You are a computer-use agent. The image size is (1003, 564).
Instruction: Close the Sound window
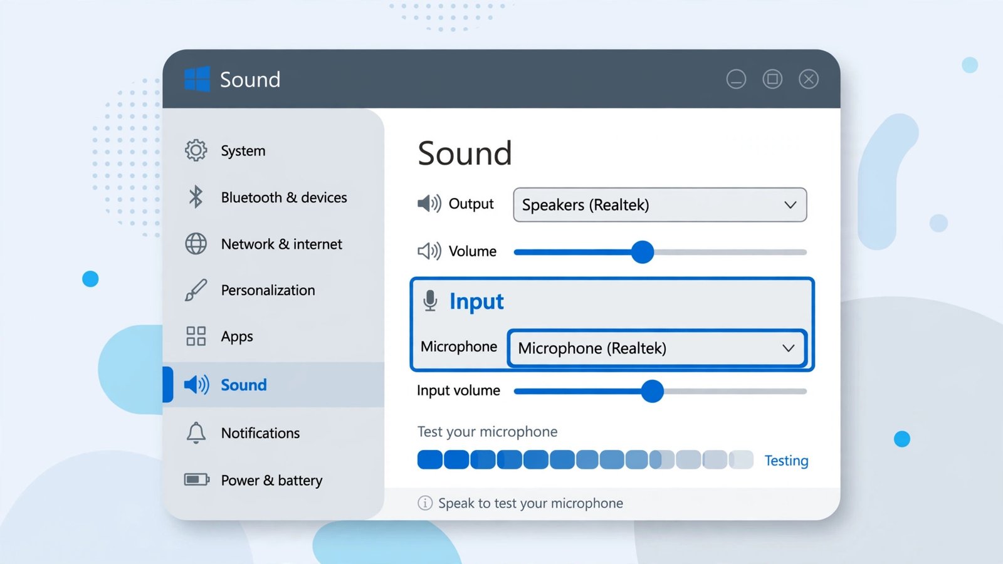click(x=809, y=79)
